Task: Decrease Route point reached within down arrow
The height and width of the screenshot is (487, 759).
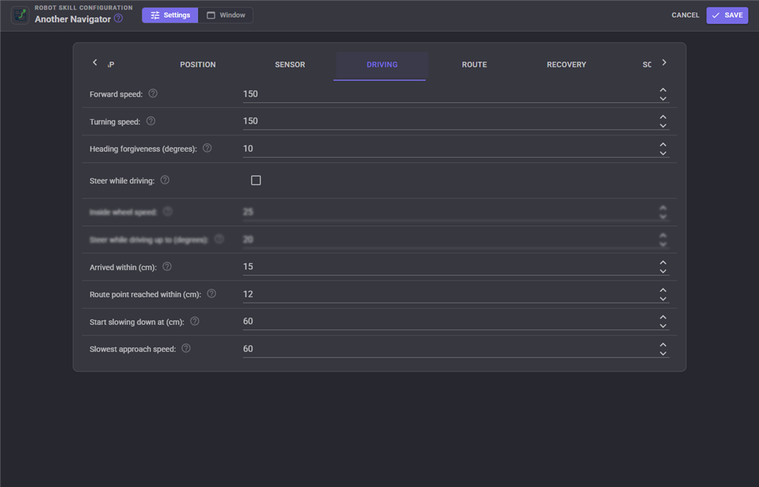Action: [663, 298]
